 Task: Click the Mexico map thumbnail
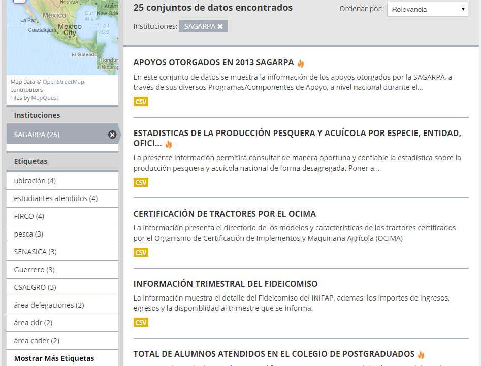pos(62,36)
